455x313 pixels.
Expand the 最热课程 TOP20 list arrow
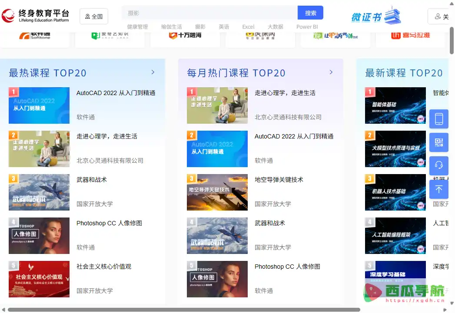coord(153,72)
